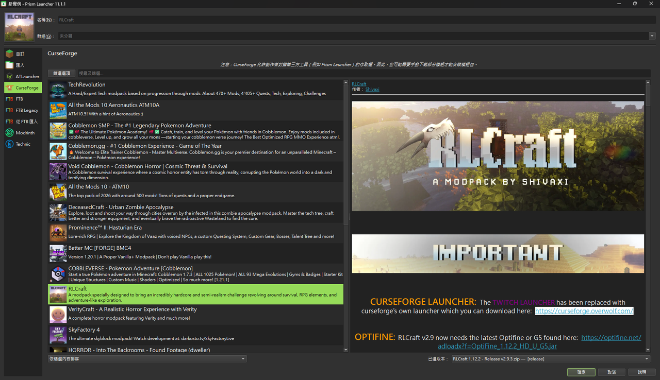660x380 pixels.
Task: Click the 說明 help button
Action: click(x=642, y=372)
